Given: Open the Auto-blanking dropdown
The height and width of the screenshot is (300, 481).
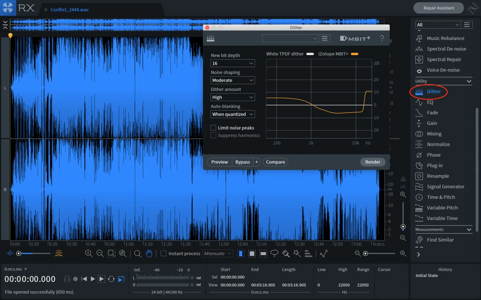Looking at the screenshot, I should 232,114.
